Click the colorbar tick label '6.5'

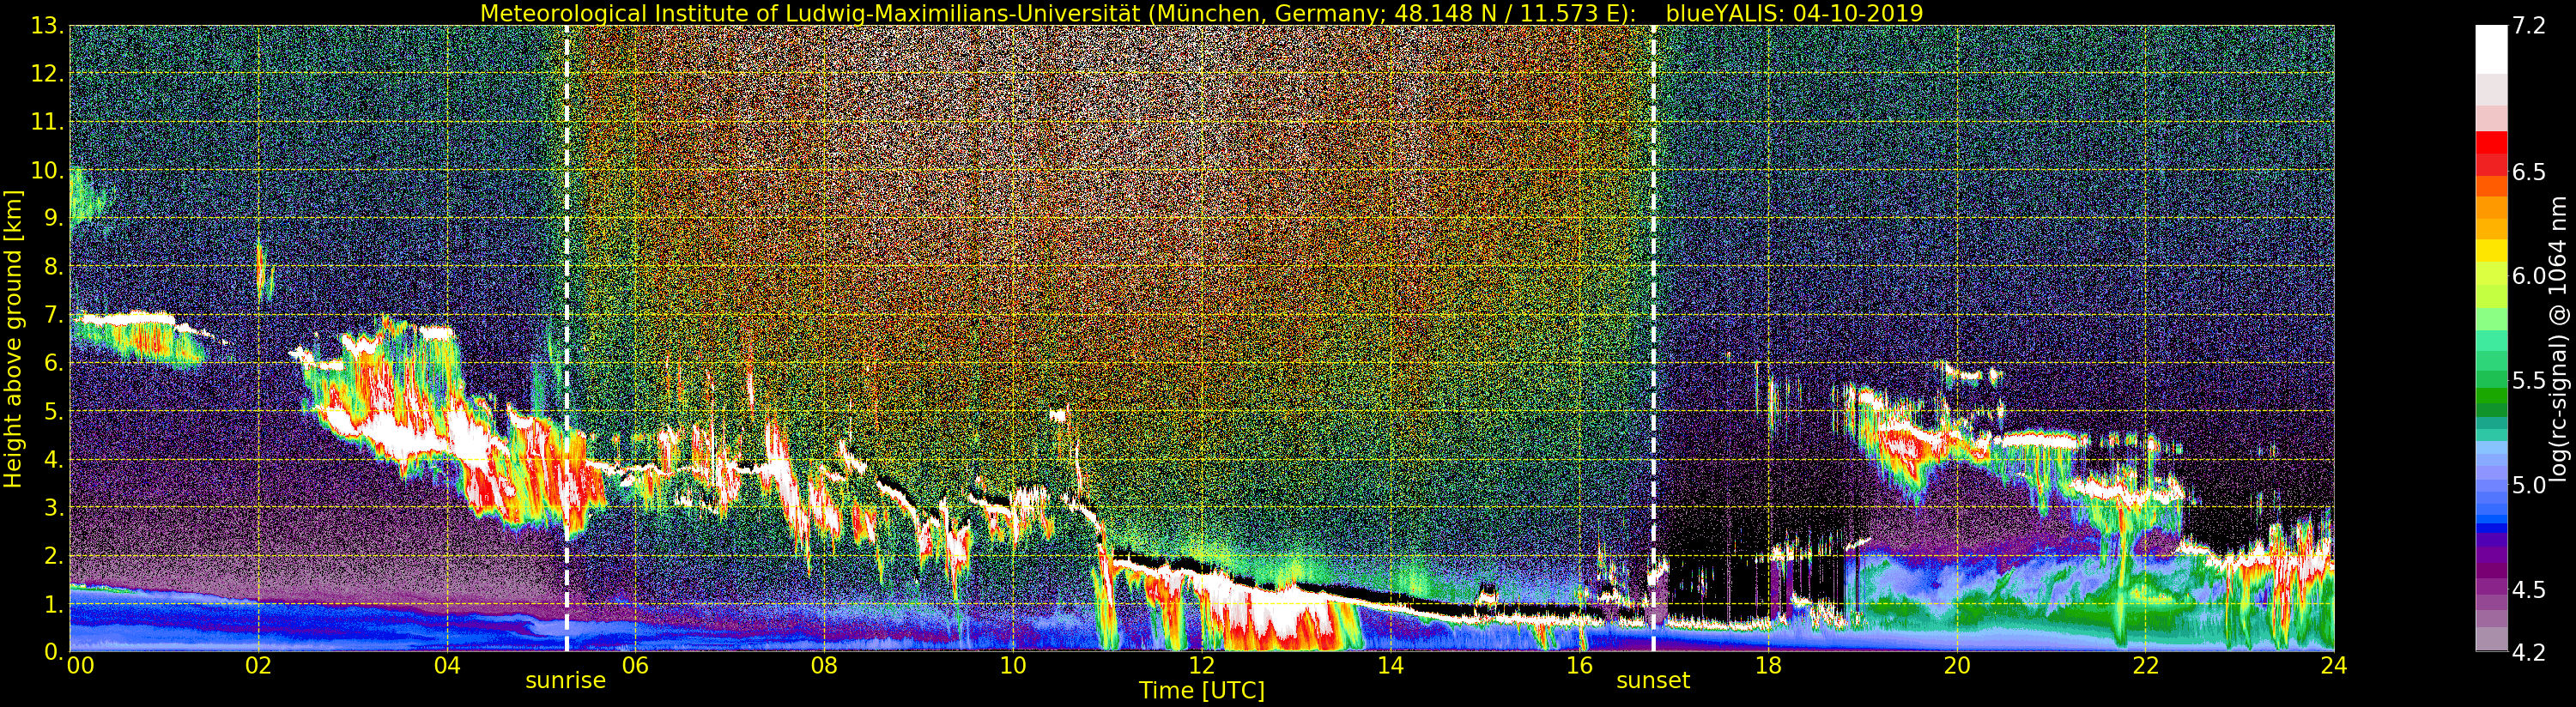pos(2528,172)
